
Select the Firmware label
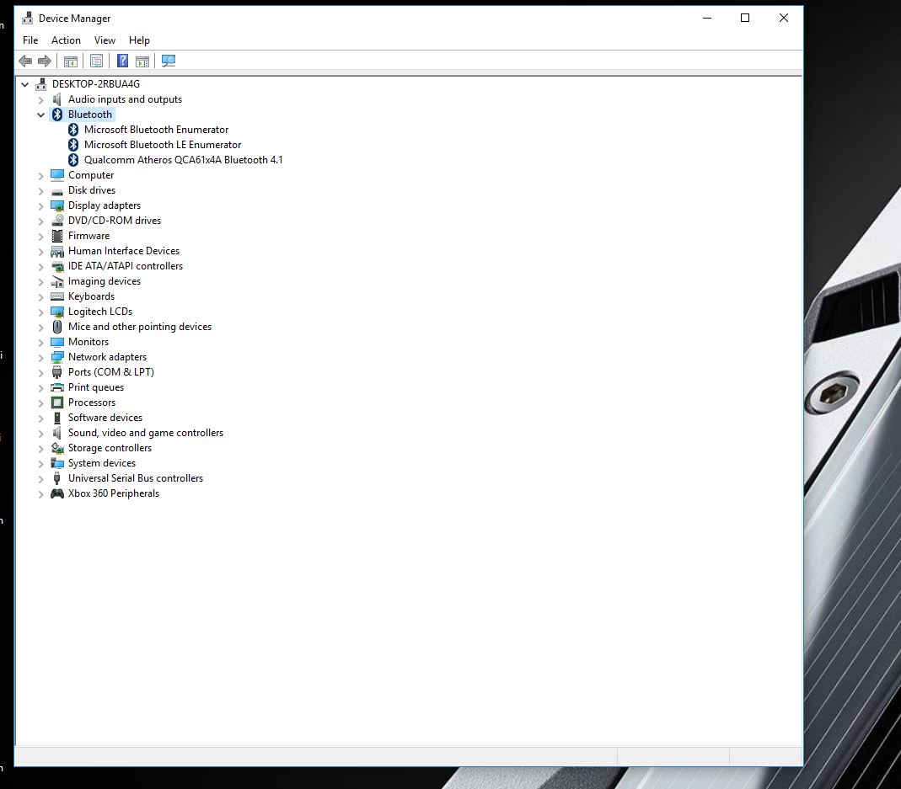point(88,236)
